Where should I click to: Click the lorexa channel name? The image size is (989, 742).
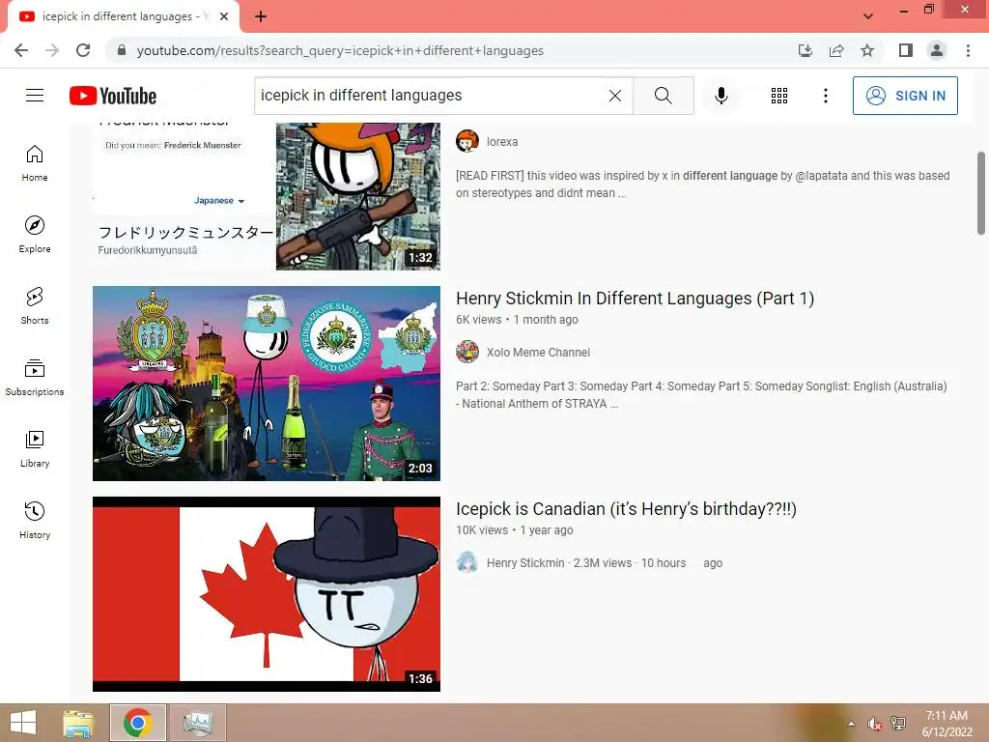point(502,142)
